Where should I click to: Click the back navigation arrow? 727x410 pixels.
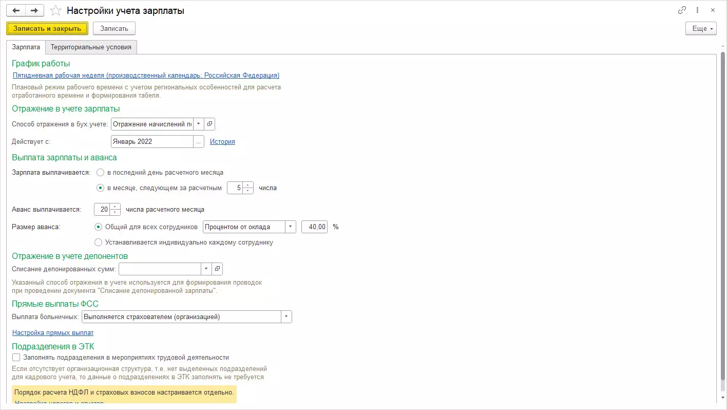pos(16,11)
